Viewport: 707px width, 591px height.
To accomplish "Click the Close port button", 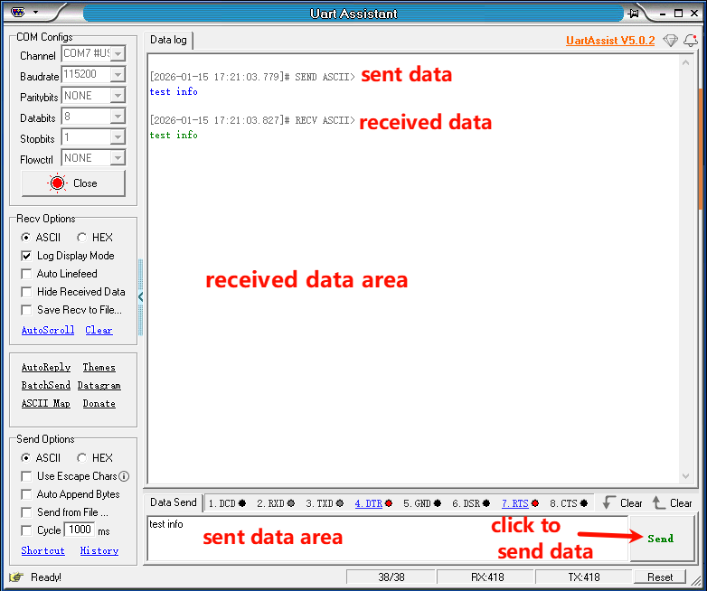I will pos(73,183).
